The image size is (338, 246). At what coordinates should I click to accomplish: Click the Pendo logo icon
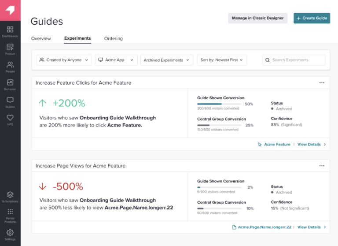click(10, 11)
